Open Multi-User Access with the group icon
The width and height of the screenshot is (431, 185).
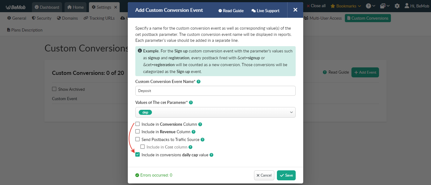coord(305,18)
